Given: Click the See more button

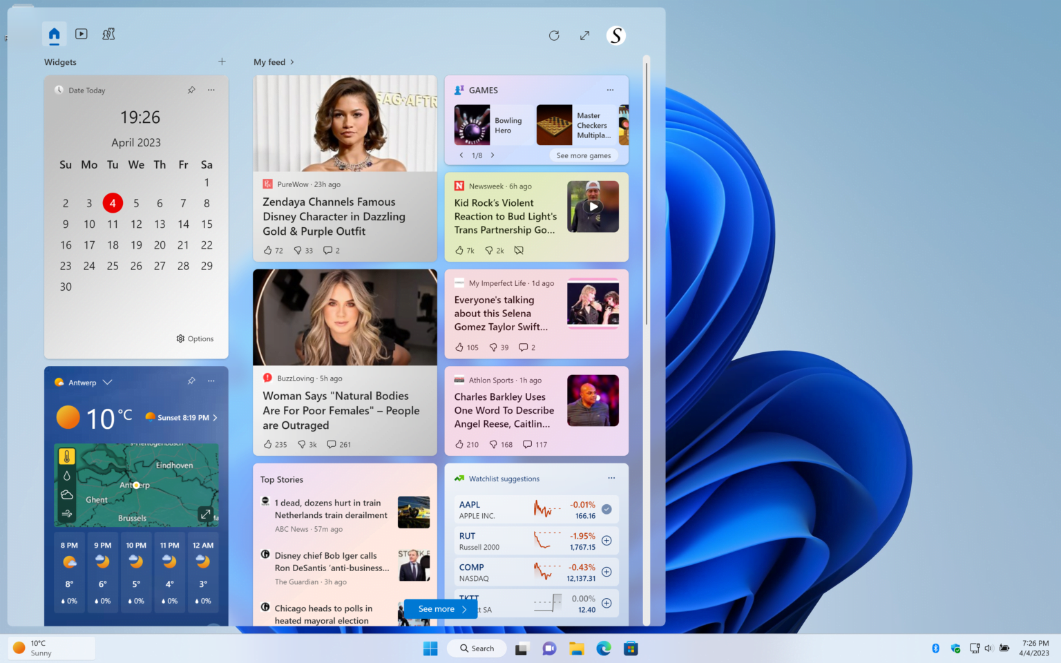Looking at the screenshot, I should coord(441,609).
